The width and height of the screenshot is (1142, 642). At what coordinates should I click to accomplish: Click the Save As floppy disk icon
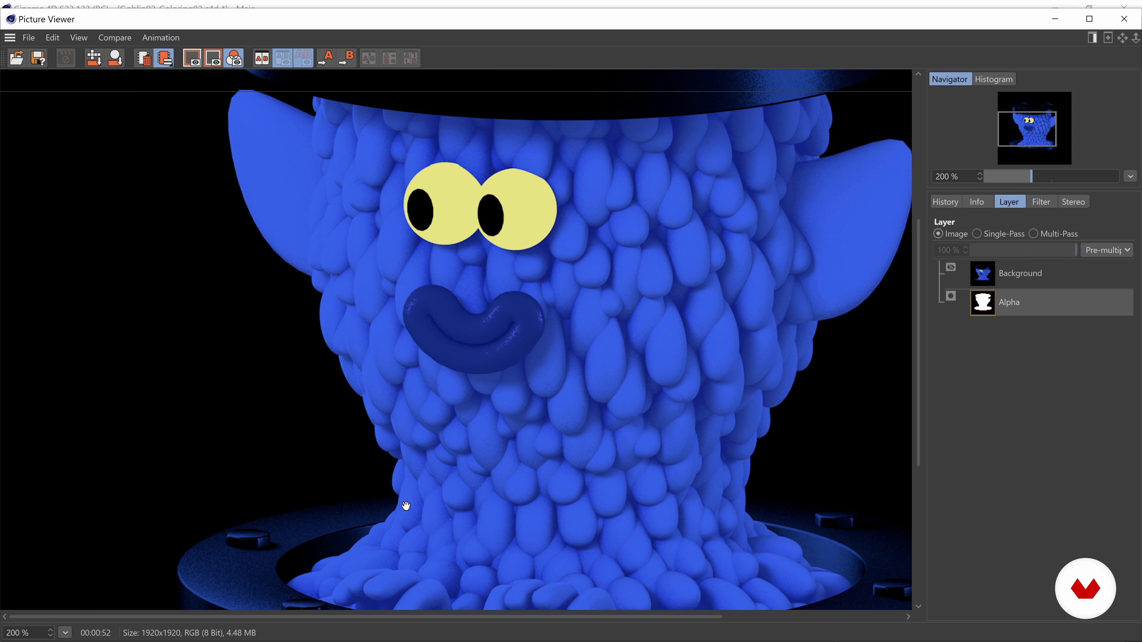pyautogui.click(x=38, y=59)
